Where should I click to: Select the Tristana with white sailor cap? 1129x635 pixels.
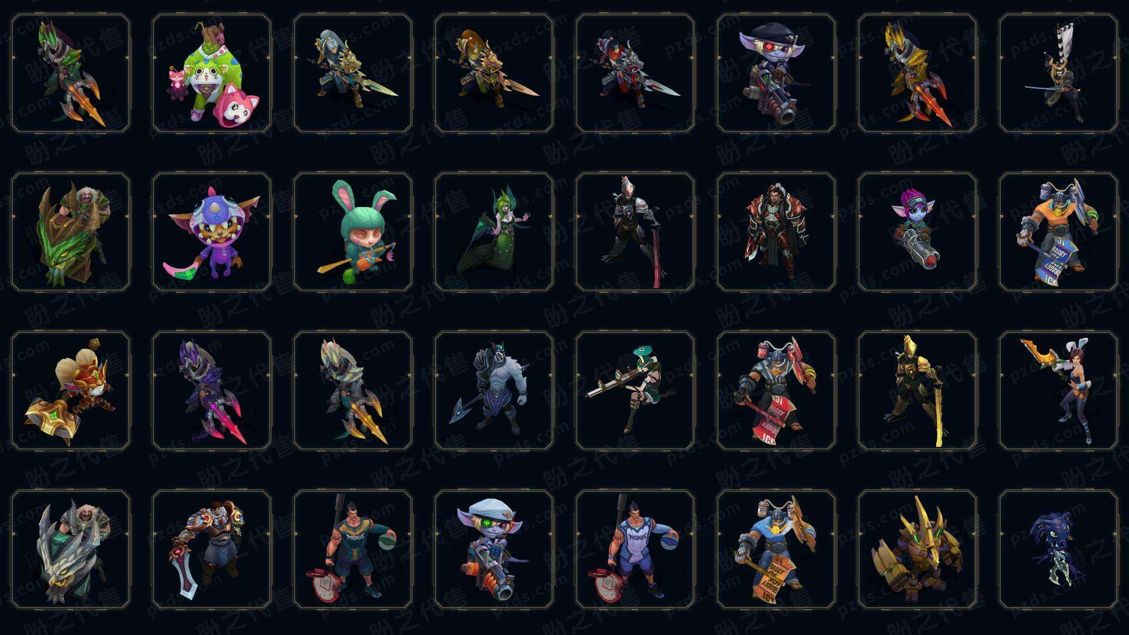coord(494,550)
